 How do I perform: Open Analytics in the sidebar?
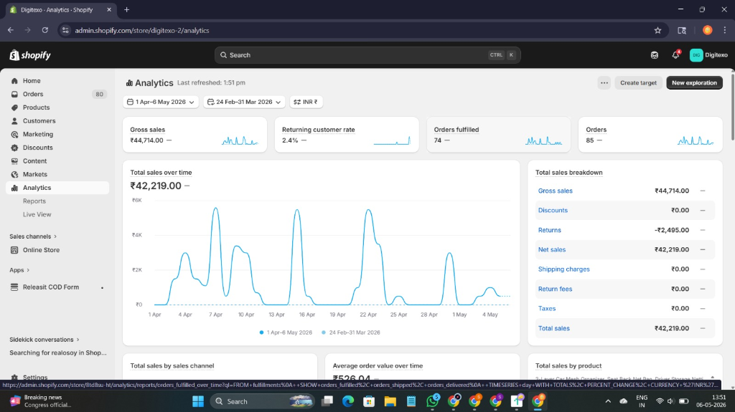pos(57,188)
